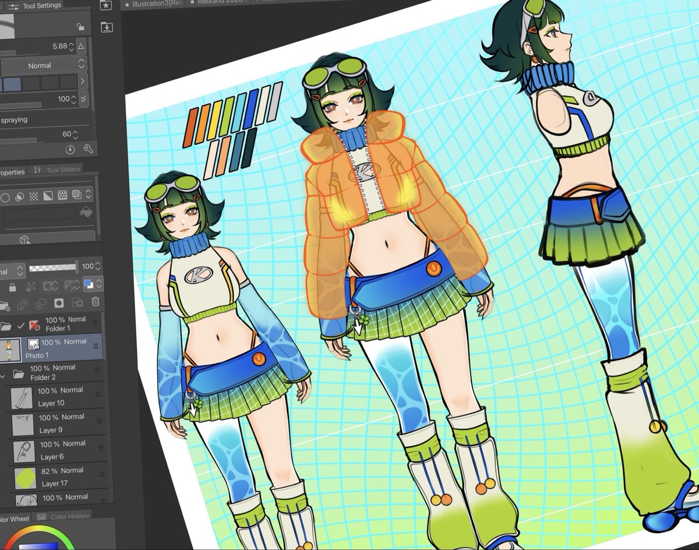
Task: Click the download materials folder icon
Action: [x=106, y=27]
